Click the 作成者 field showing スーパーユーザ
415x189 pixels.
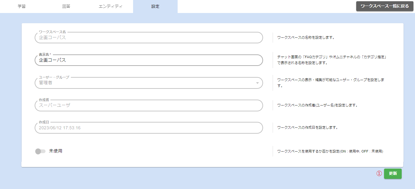click(149, 105)
